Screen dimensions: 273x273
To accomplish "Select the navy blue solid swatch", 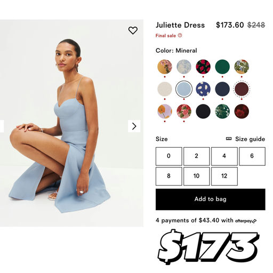I will (222, 89).
